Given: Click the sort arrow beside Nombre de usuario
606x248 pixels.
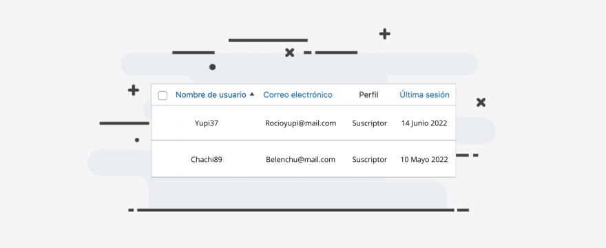Looking at the screenshot, I should 252,94.
